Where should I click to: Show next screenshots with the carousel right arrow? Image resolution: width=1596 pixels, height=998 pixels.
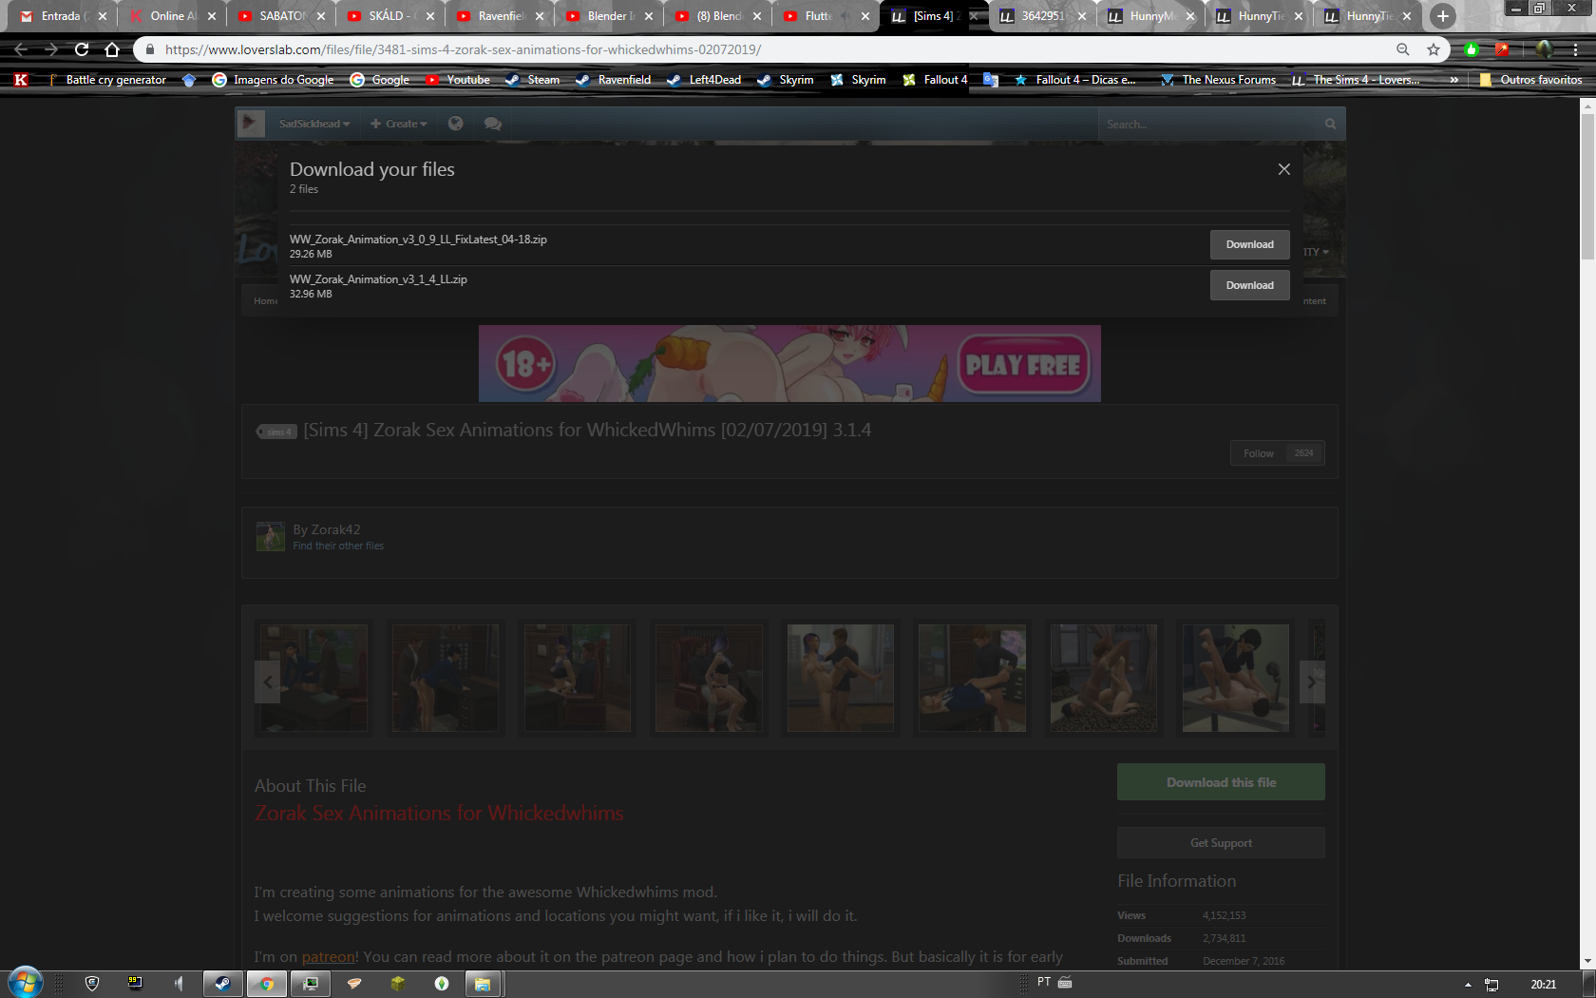click(1312, 681)
